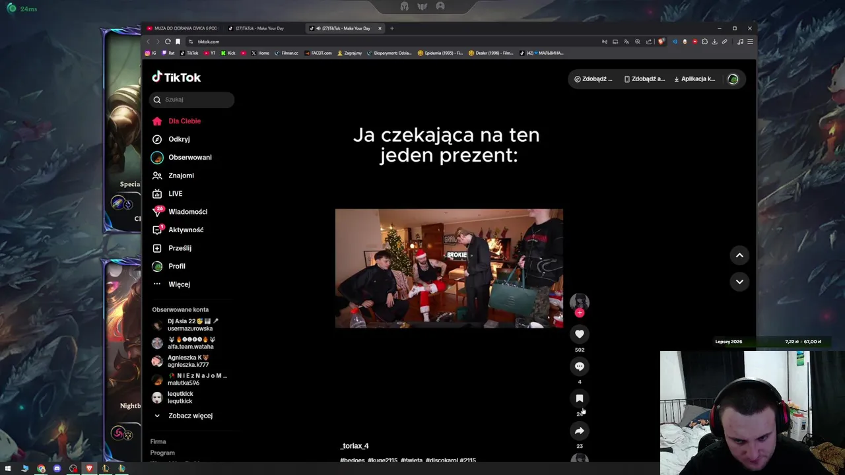Viewport: 845px width, 475px height.
Task: Open Aktywność notifications
Action: click(x=178, y=230)
